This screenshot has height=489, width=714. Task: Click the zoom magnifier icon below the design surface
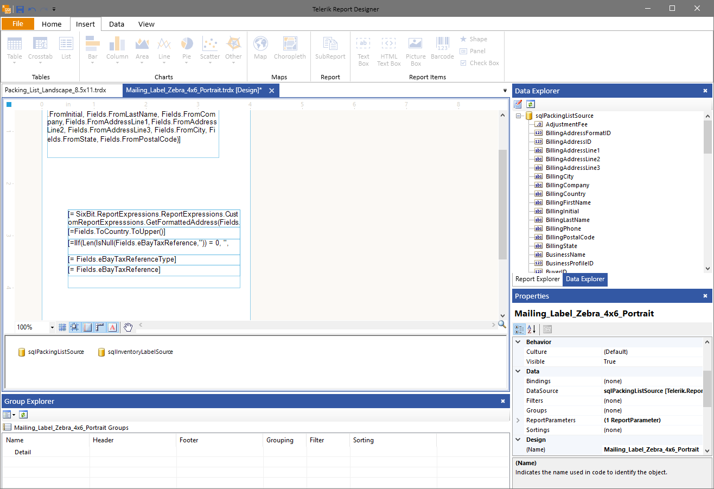click(502, 324)
